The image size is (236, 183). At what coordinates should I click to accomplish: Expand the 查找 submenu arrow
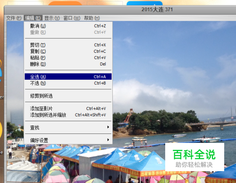click(108, 127)
